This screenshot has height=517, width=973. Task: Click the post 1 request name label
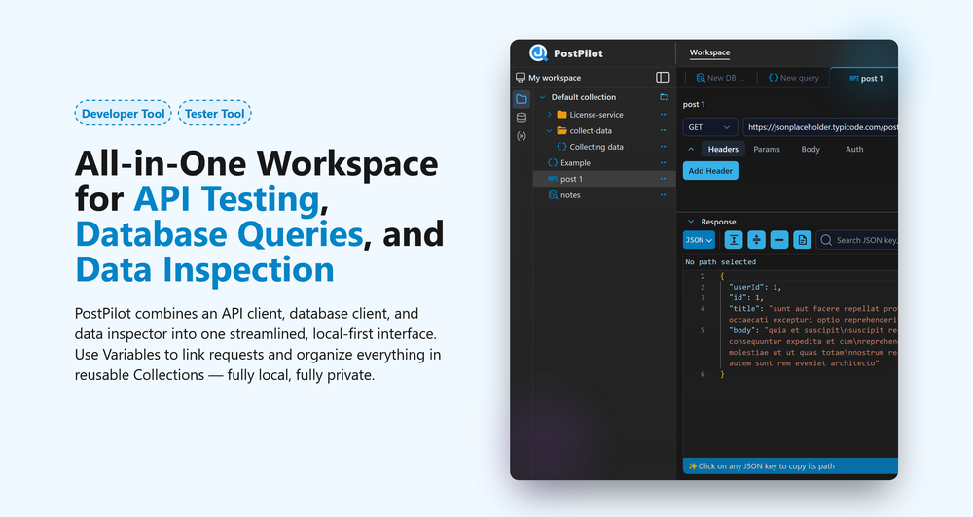click(x=694, y=104)
